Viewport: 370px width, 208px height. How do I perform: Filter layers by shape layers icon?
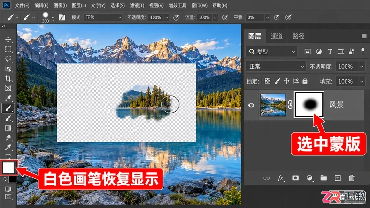tap(341, 51)
